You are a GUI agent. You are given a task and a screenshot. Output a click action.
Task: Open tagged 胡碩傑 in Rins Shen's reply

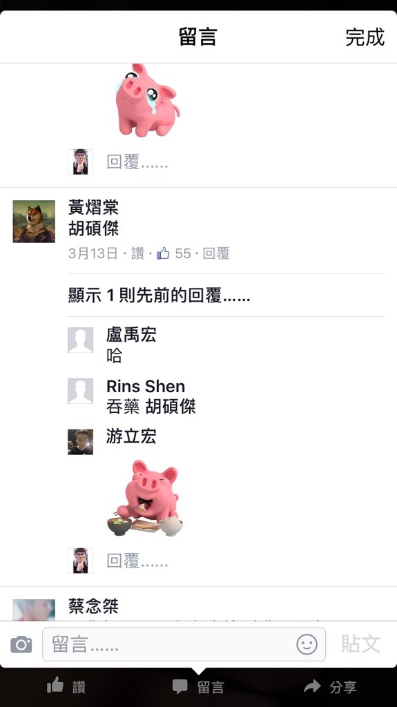pos(171,407)
